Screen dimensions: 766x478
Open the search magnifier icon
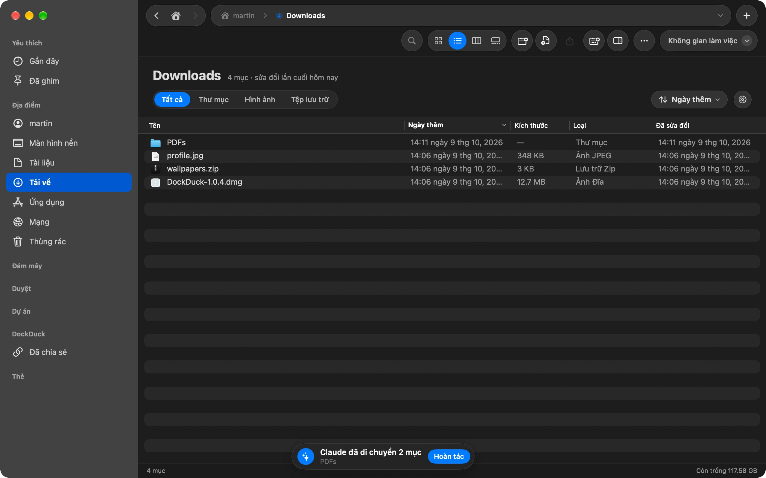[x=412, y=41]
